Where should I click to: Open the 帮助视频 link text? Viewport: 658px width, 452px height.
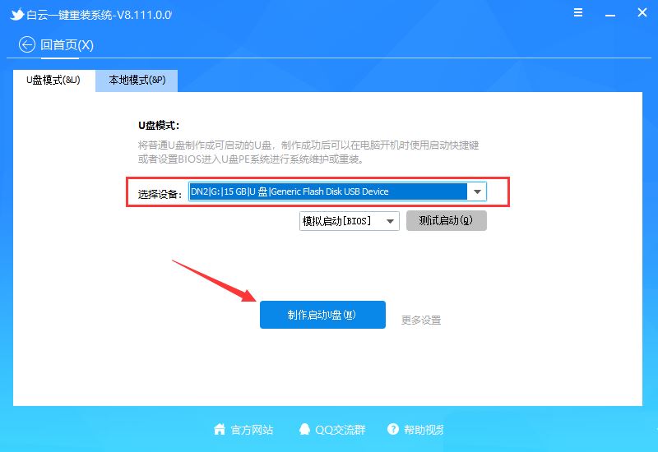pos(424,430)
